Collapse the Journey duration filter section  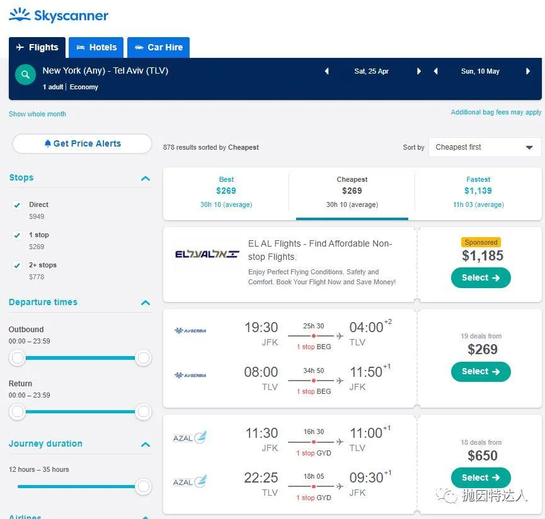point(146,444)
